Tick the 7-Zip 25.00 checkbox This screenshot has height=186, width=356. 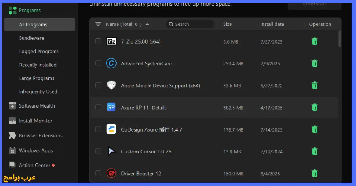[98, 41]
